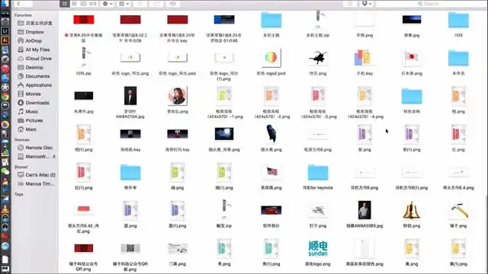Open the Marc home folder in sidebar
The width and height of the screenshot is (488, 274).
click(30, 129)
